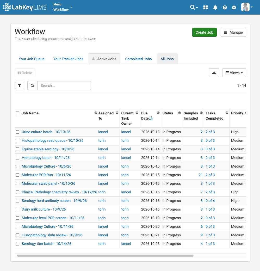
Task: Click due date 2026-10-23 cell
Action: [x=150, y=244]
